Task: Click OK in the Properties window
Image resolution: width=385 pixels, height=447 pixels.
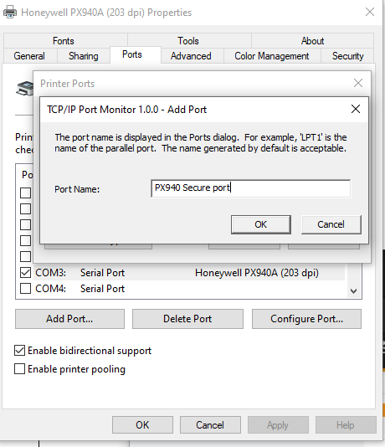Action: point(142,424)
